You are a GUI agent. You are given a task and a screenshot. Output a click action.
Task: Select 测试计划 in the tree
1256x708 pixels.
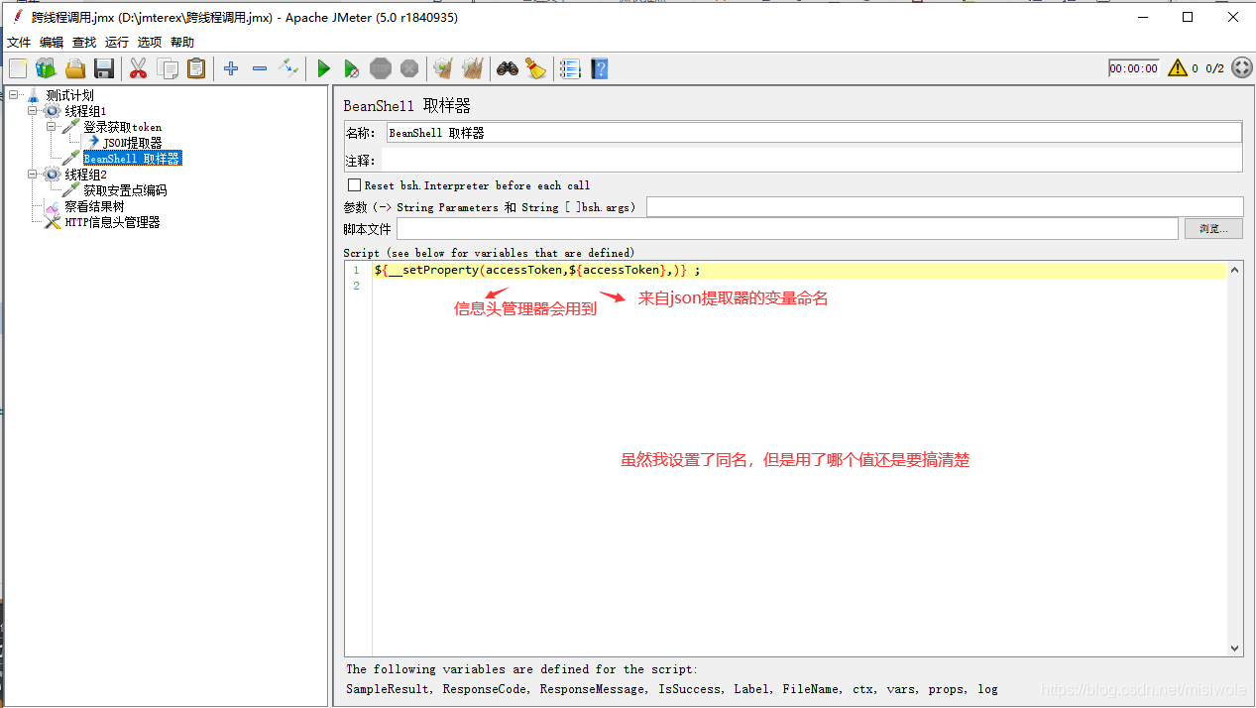click(69, 95)
